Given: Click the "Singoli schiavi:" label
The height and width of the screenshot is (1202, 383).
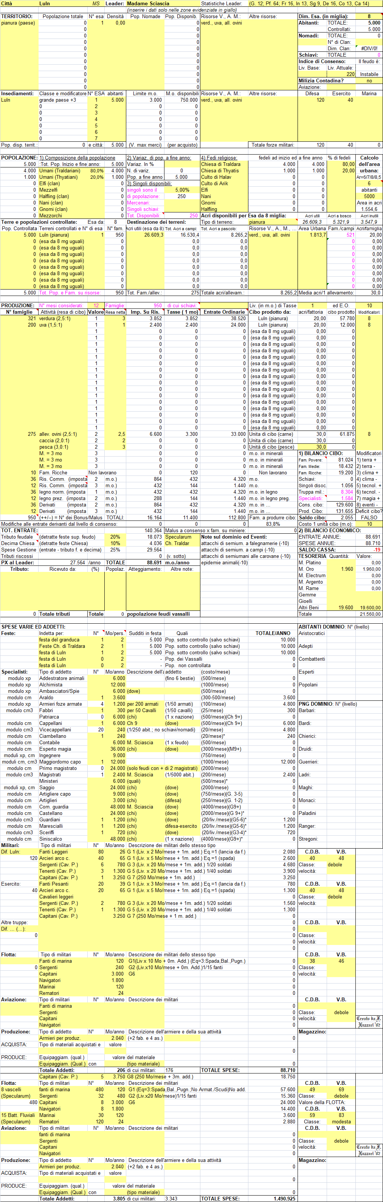Looking at the screenshot, I should [143, 209].
